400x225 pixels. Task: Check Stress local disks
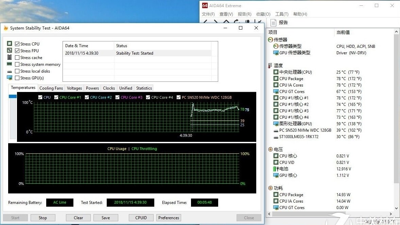tap(17, 71)
